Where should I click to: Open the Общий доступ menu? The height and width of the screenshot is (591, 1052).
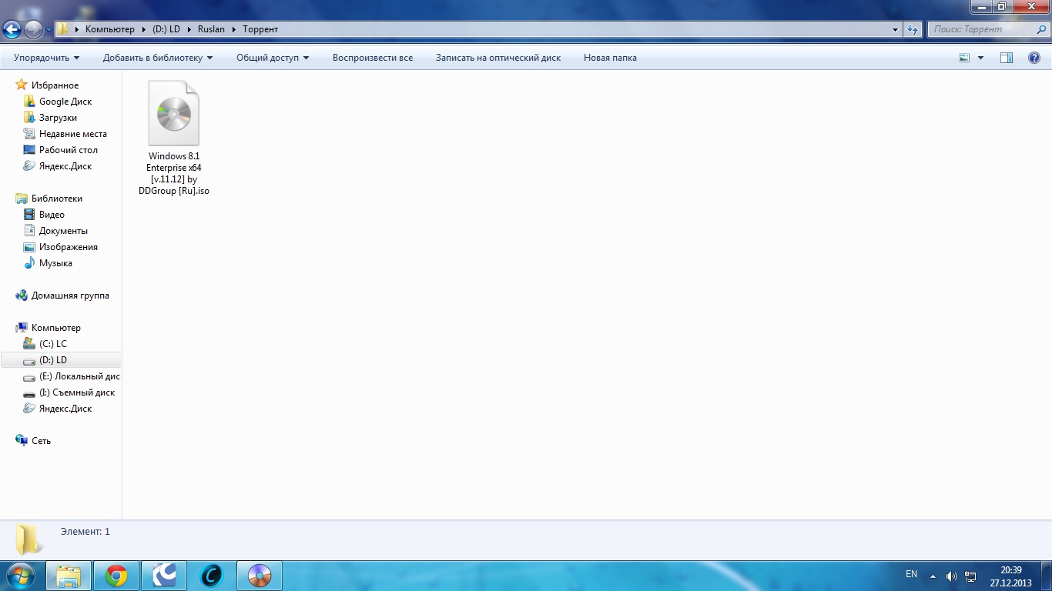click(x=273, y=58)
